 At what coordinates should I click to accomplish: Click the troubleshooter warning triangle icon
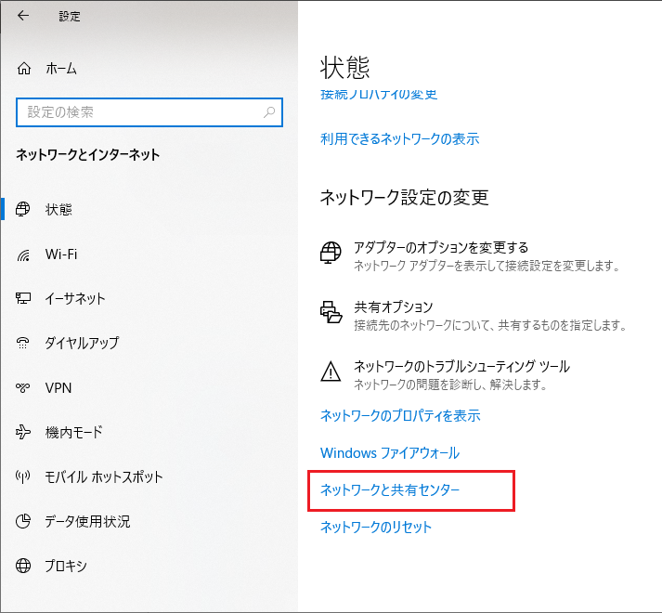tap(331, 372)
